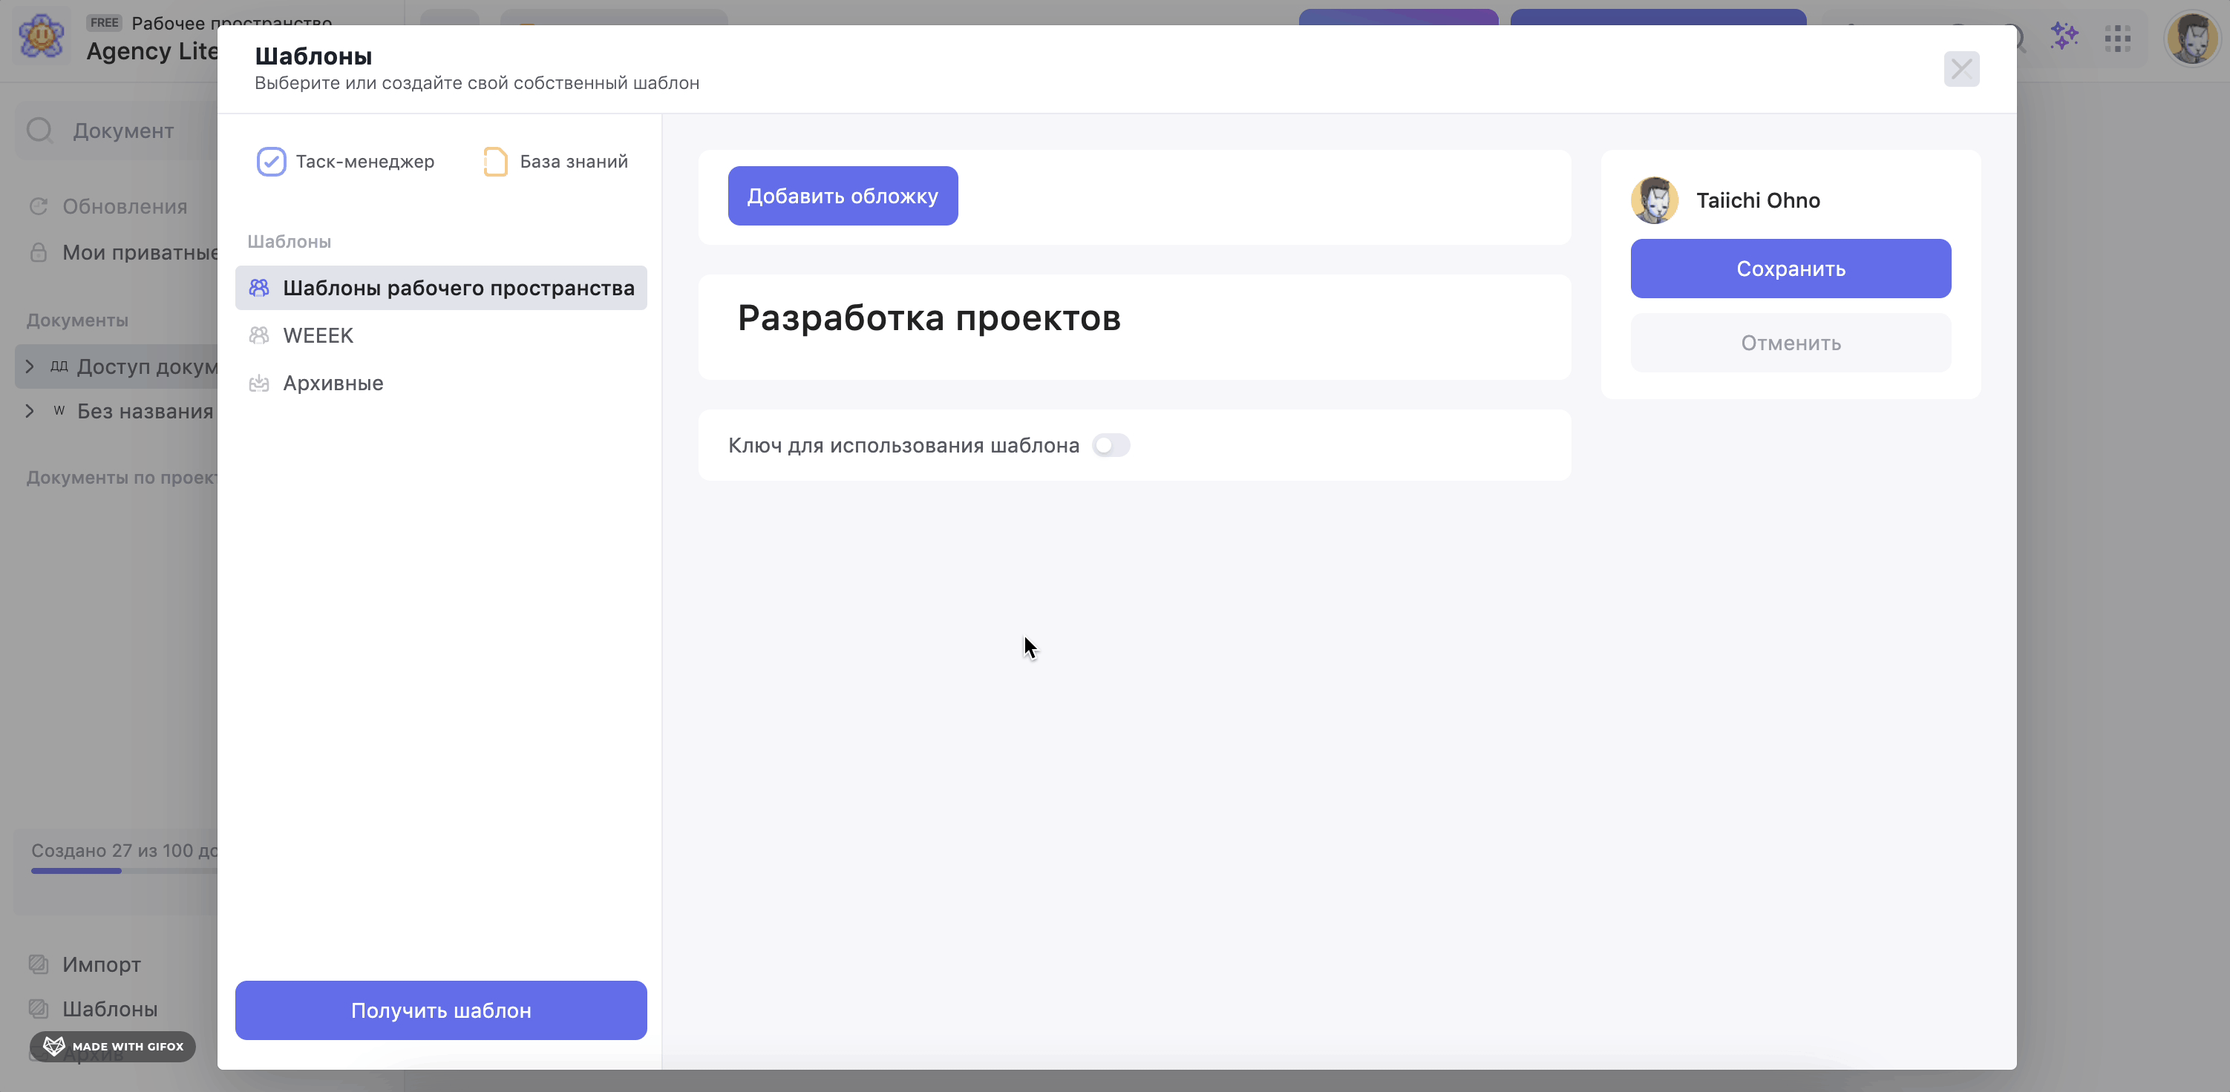Open the AI sparkles icon in top bar
The image size is (2230, 1092).
2064,37
